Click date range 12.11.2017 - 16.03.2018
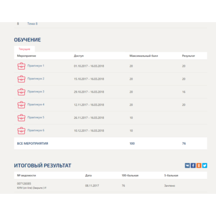Screen dimensions: 216x216 (x=89, y=105)
